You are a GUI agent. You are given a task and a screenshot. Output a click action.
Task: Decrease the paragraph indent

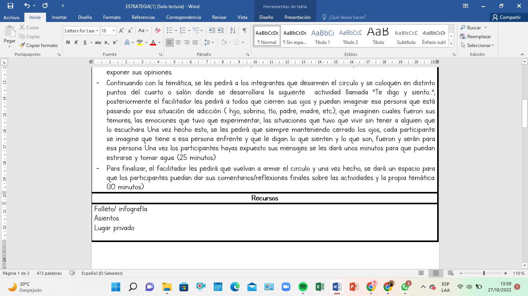click(x=212, y=30)
